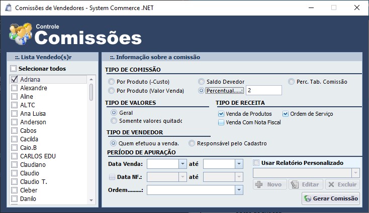The width and height of the screenshot is (369, 213).
Task: Click the Excluir report button
Action: 343,184
